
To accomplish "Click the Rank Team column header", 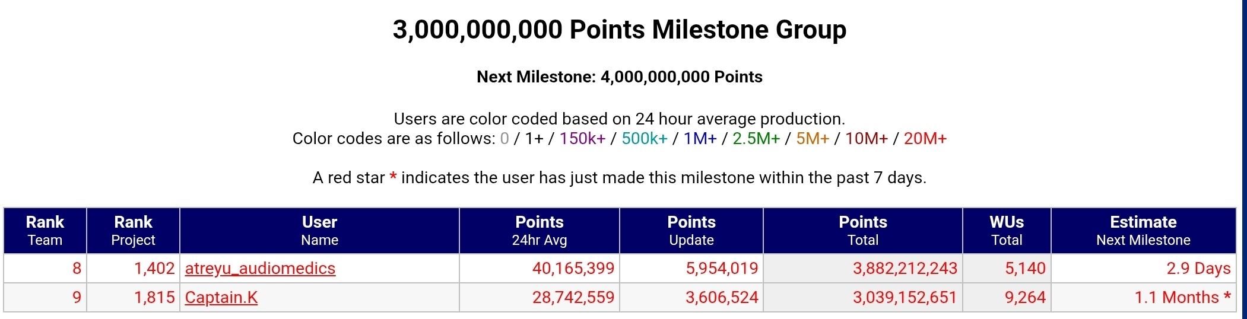I will coord(45,231).
